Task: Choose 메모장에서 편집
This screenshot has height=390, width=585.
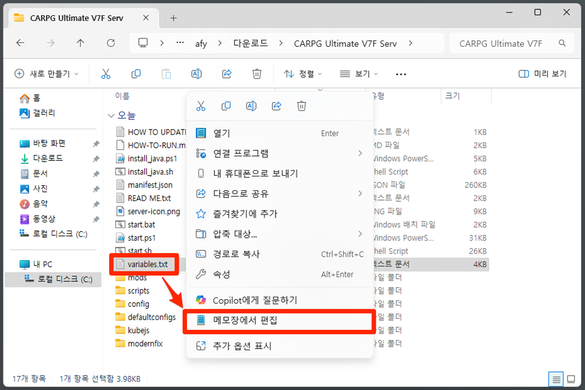Action: coord(280,320)
